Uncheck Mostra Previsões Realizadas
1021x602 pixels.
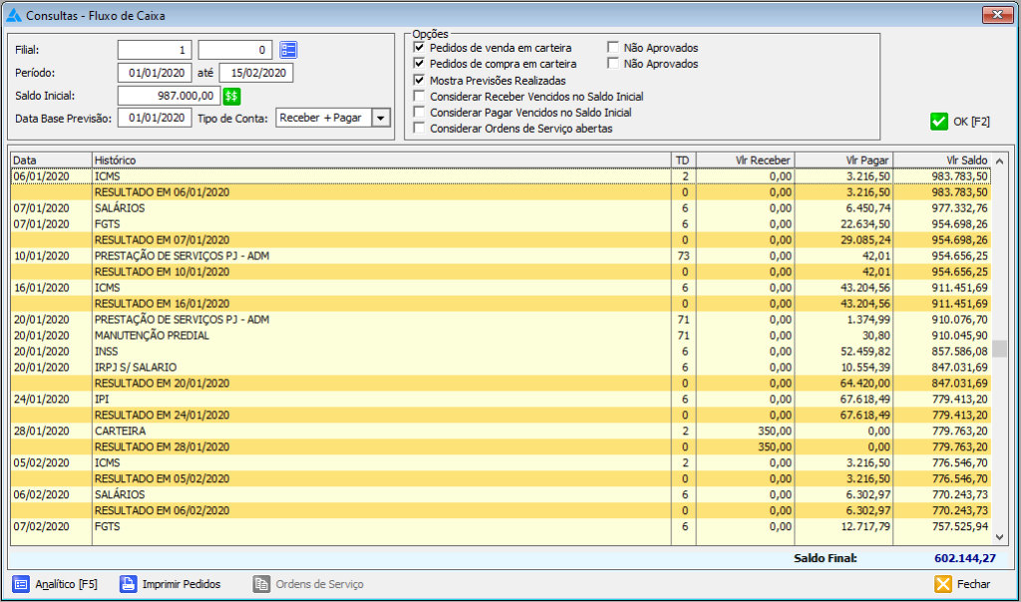tap(421, 81)
